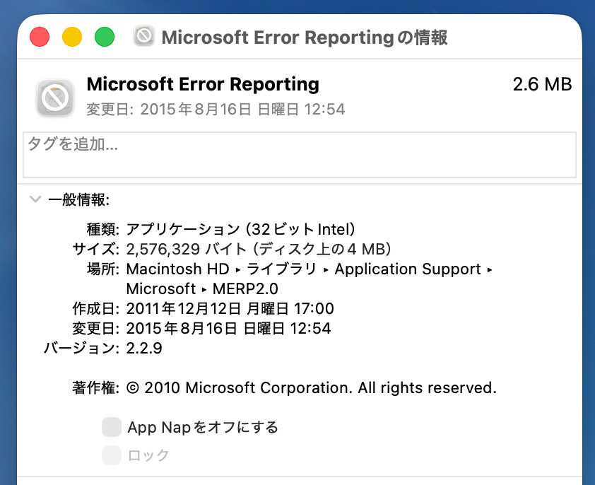Click the window title Microsoft Error Reportingの情報

click(305, 37)
